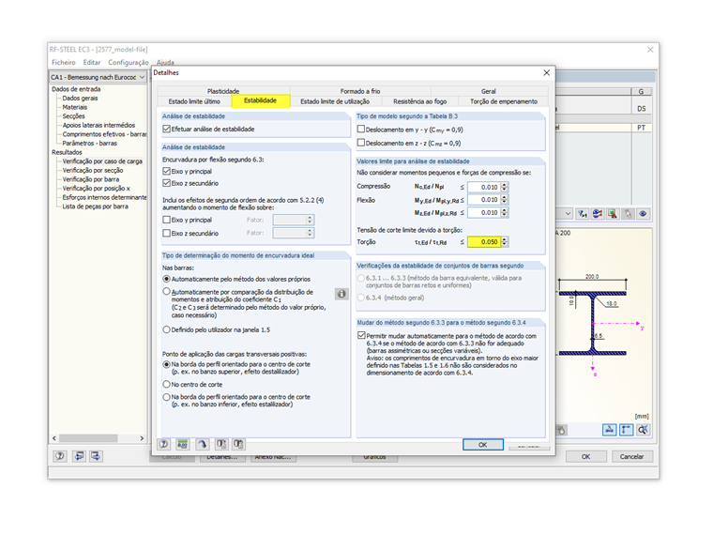Select Verificação por secção in the navigator tree
The width and height of the screenshot is (713, 535).
point(93,170)
